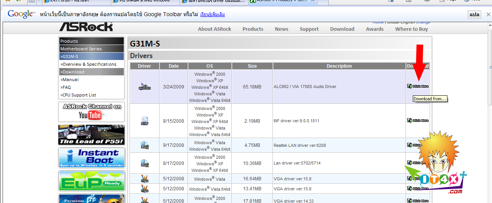This screenshot has width=492, height=203.
Task: Click the ASRock logo
Action: [x=86, y=27]
